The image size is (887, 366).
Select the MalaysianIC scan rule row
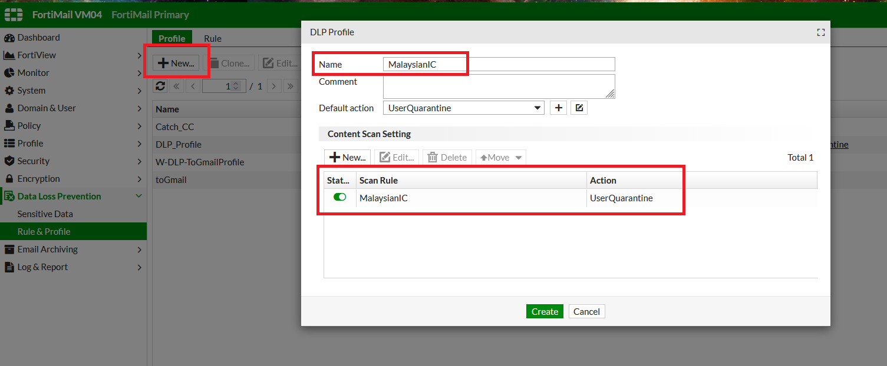[x=571, y=198]
